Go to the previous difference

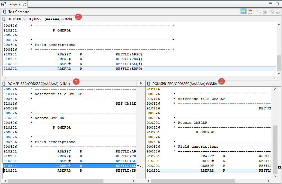coord(265,12)
